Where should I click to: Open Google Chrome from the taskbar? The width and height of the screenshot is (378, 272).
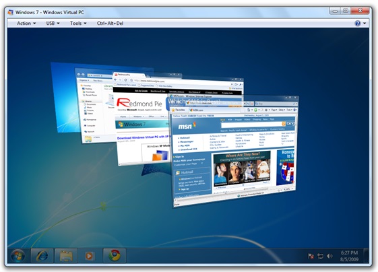115,256
